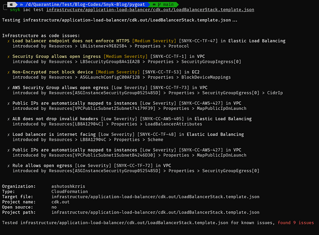Click the LoadBalancerAttributes path line

tap(107, 124)
